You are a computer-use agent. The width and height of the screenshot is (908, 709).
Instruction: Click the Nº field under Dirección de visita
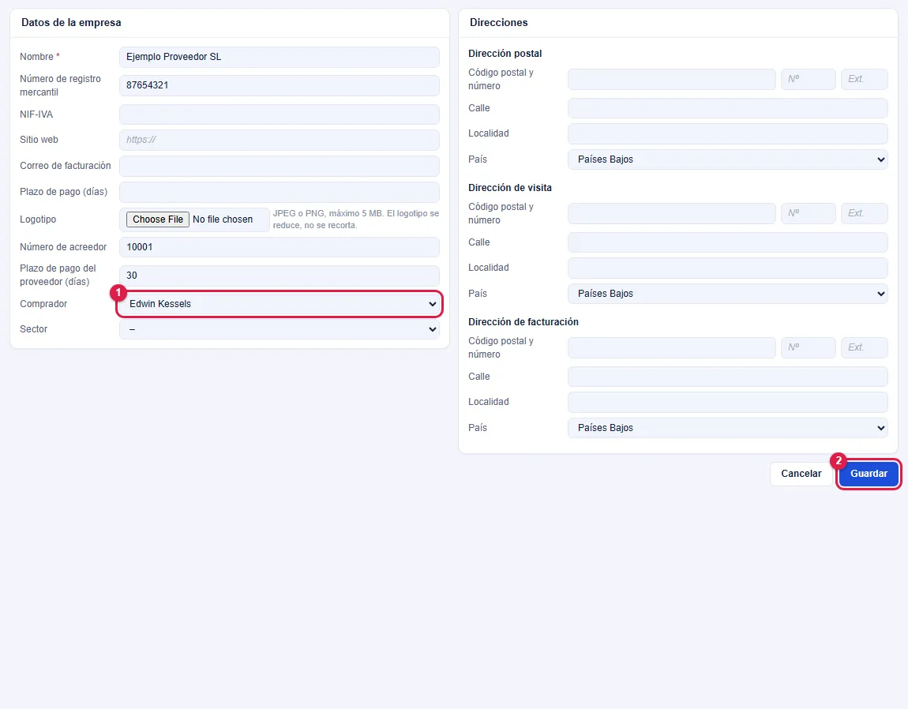(808, 213)
